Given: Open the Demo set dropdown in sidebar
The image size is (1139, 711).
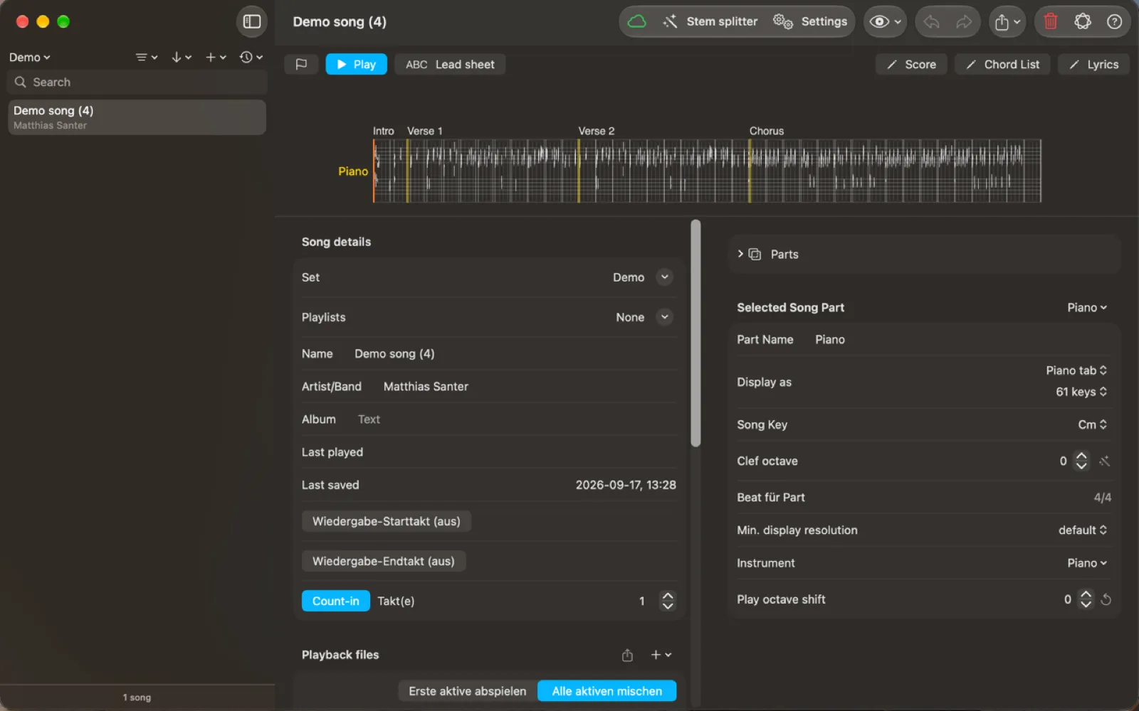Looking at the screenshot, I should point(30,58).
